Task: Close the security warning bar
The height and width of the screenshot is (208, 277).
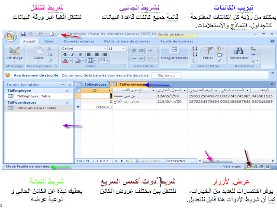Action: [273, 73]
